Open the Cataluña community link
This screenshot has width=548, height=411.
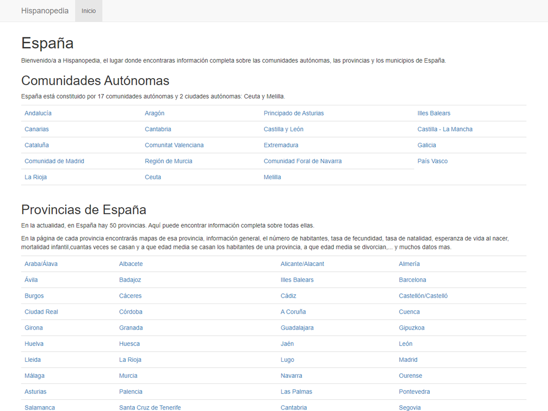click(37, 146)
